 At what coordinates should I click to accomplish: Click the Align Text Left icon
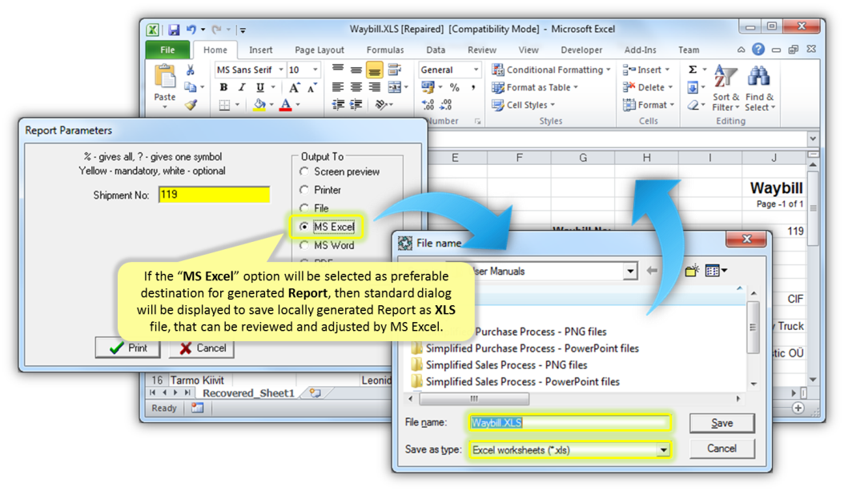tap(337, 87)
